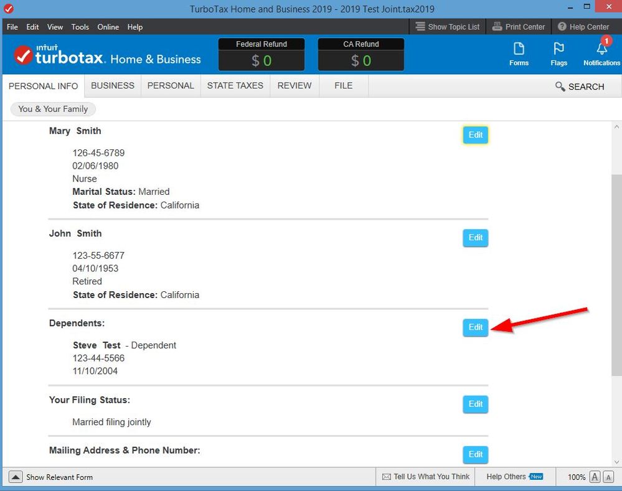Edit Mary Smith's info

pyautogui.click(x=475, y=135)
